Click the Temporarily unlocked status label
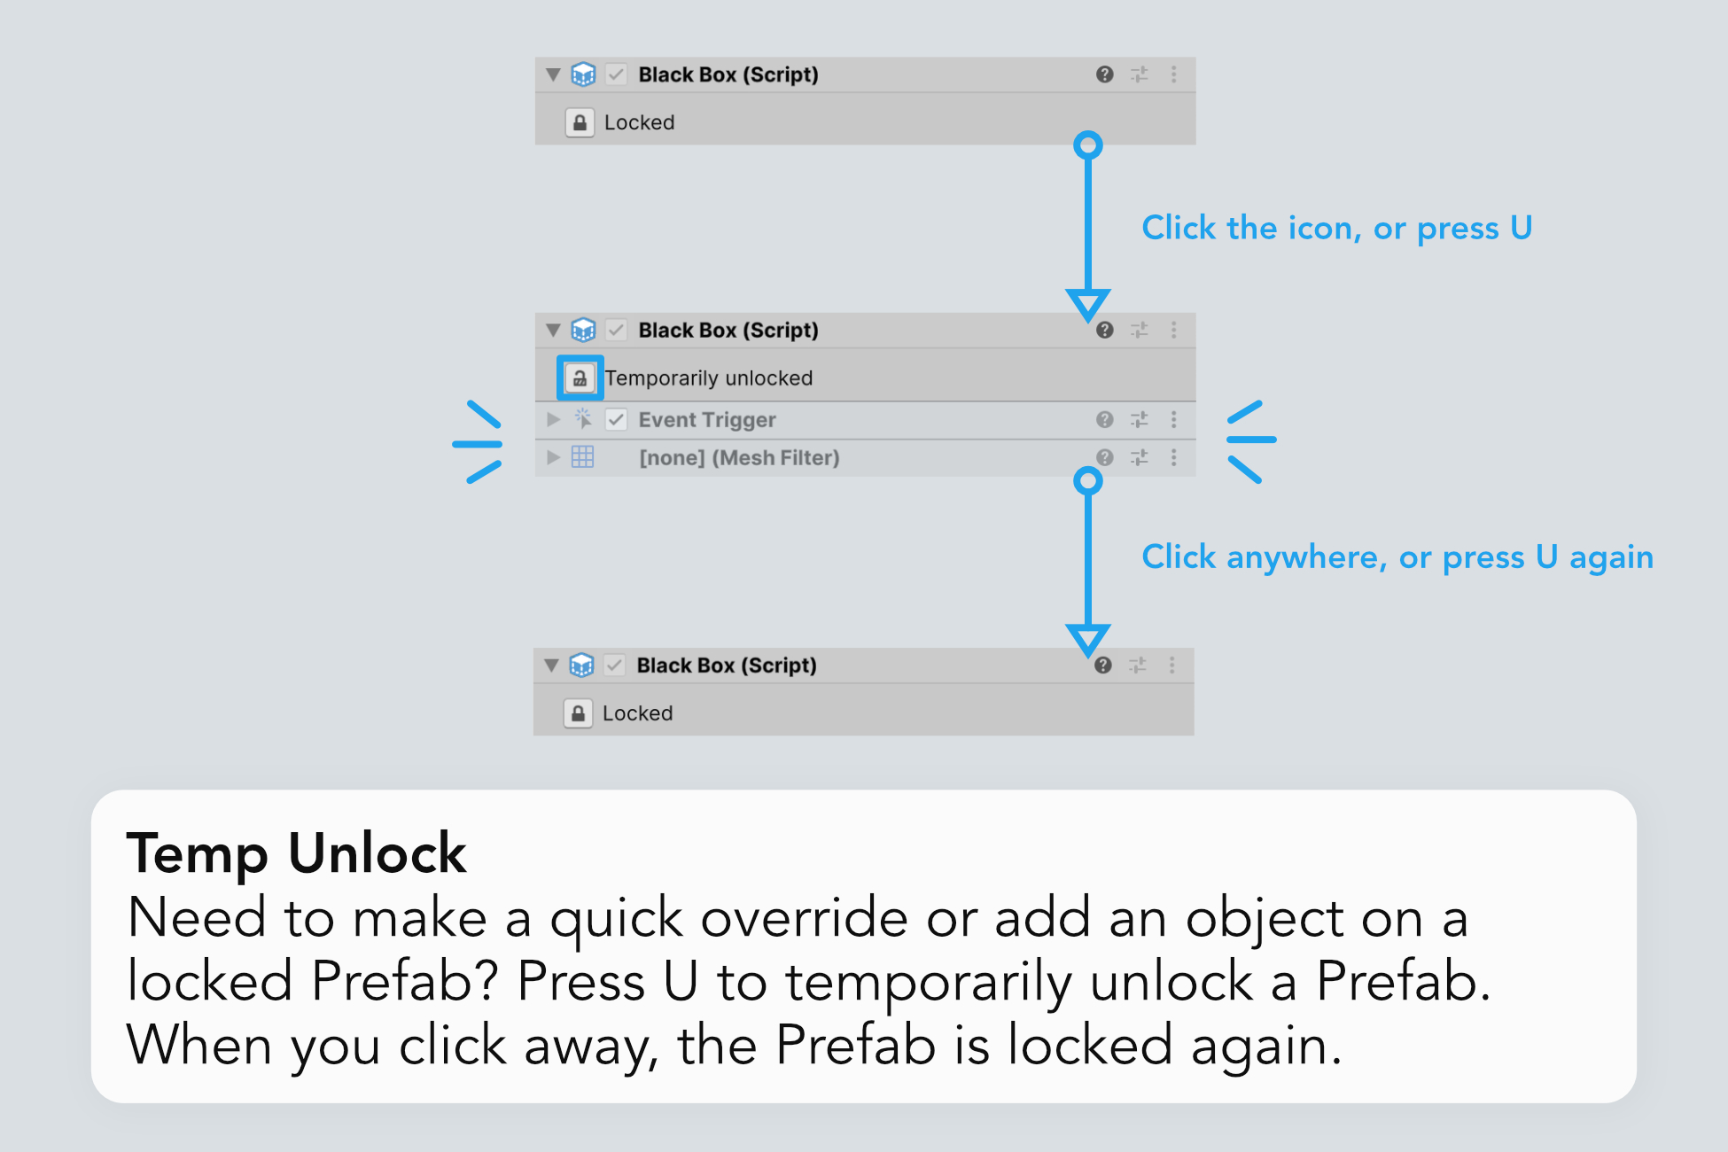 (x=709, y=378)
